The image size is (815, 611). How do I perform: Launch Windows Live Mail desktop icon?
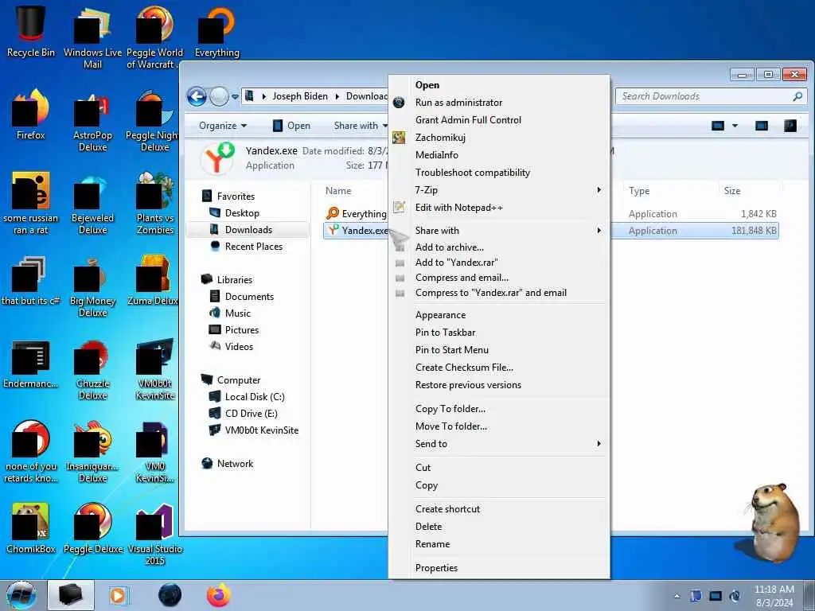92,37
